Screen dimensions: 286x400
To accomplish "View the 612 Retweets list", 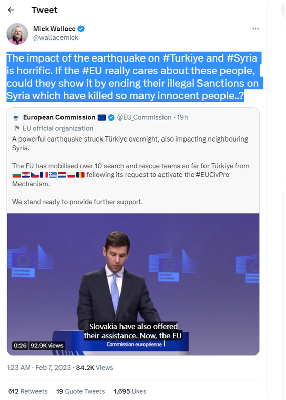I will tap(28, 391).
